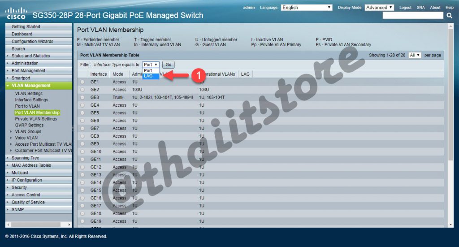459x247 pixels.
Task: Click the search magnifier icon
Action: coord(449,16)
